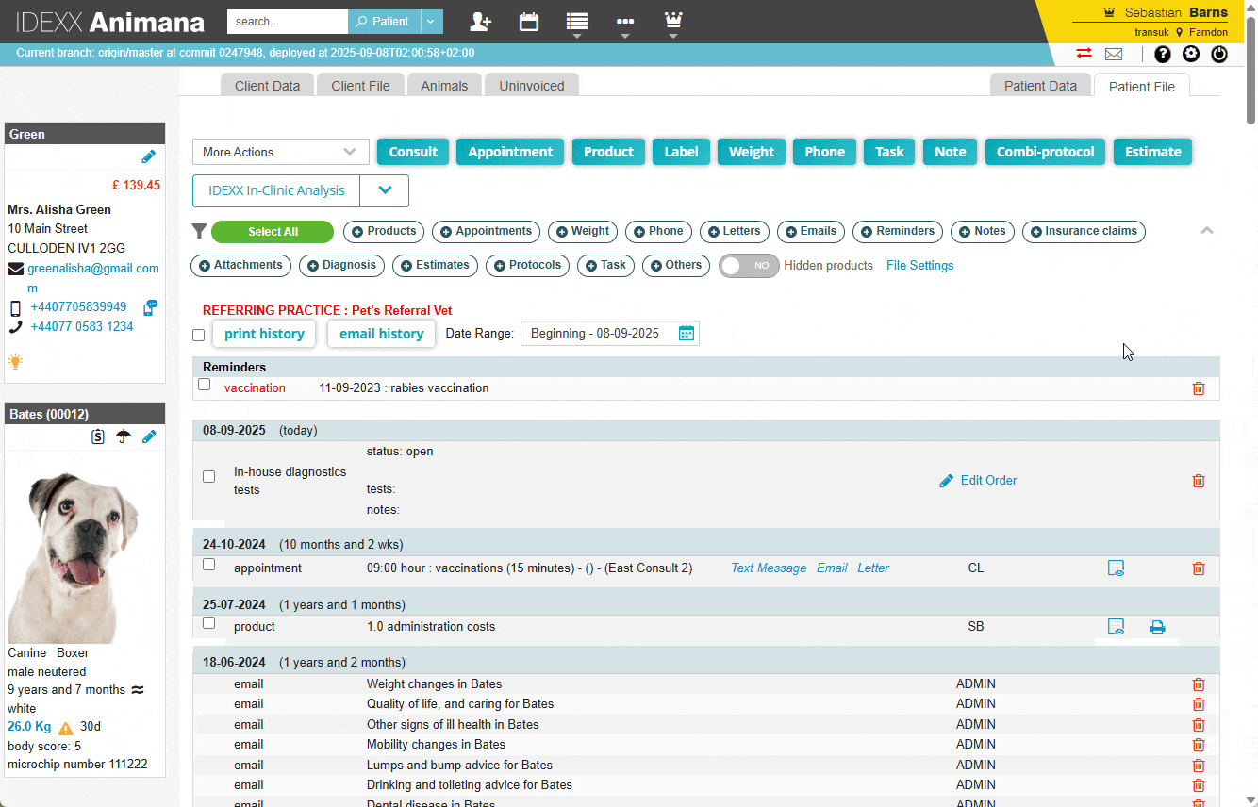
Task: Delete the rabies vaccination reminder
Action: tap(1199, 388)
